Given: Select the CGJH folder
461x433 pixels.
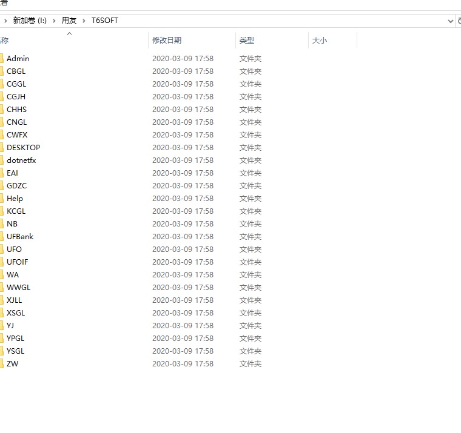Looking at the screenshot, I should click(16, 96).
